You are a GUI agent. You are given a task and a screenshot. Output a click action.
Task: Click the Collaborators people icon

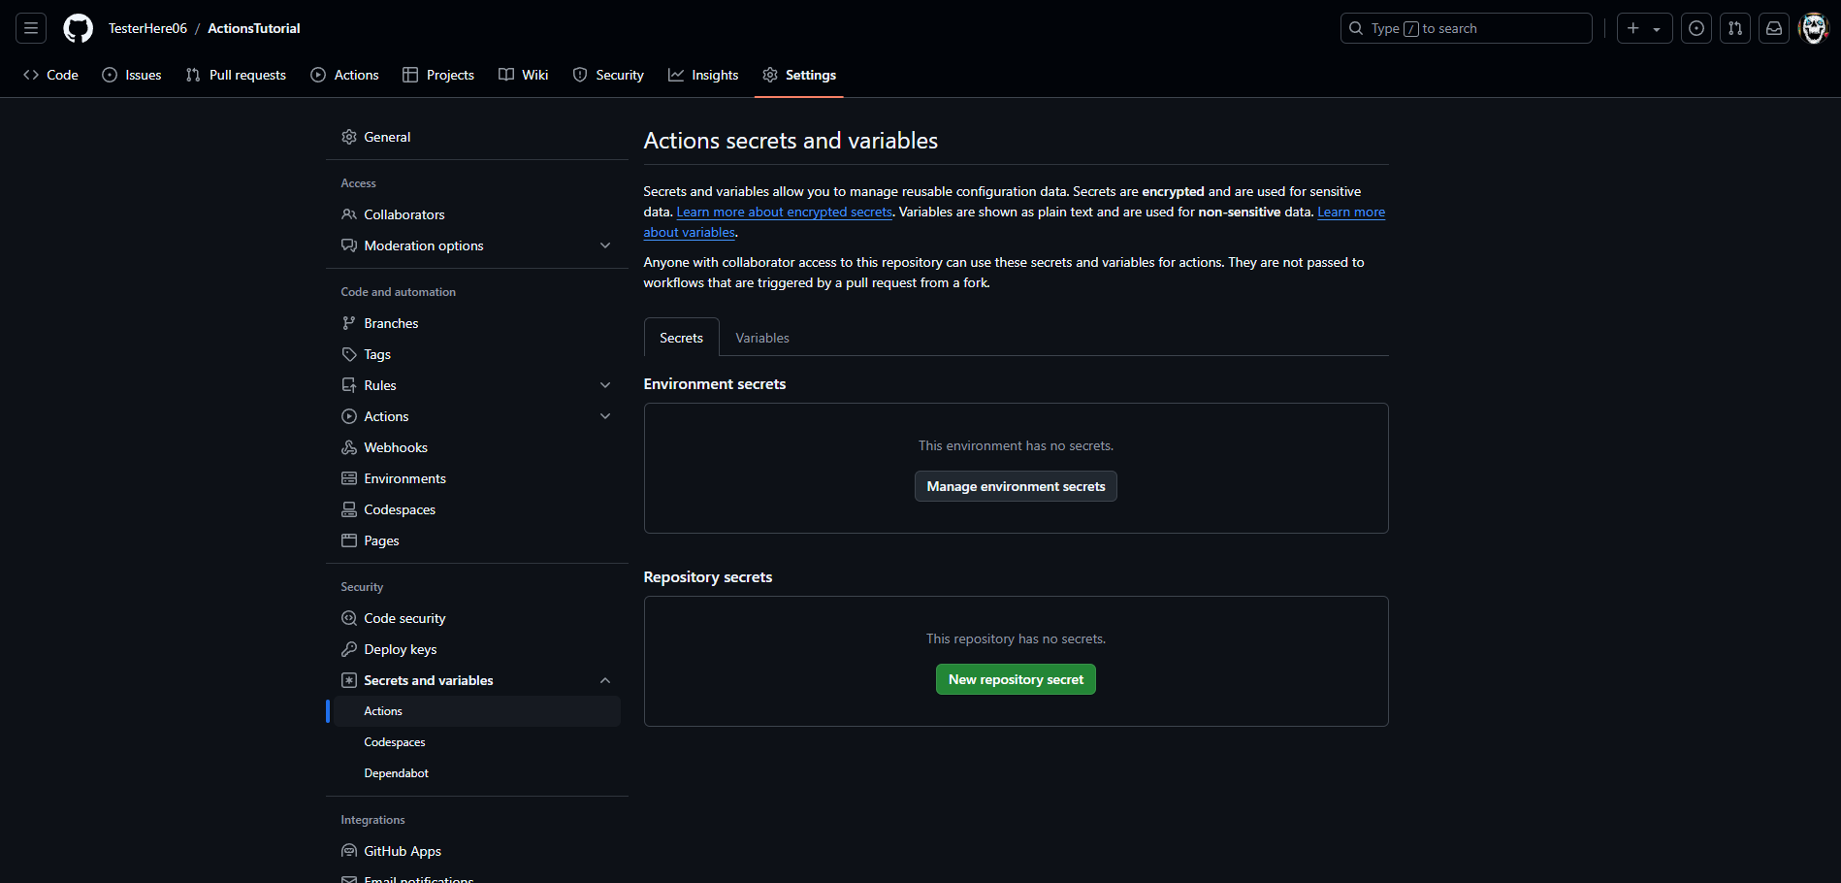coord(349,214)
